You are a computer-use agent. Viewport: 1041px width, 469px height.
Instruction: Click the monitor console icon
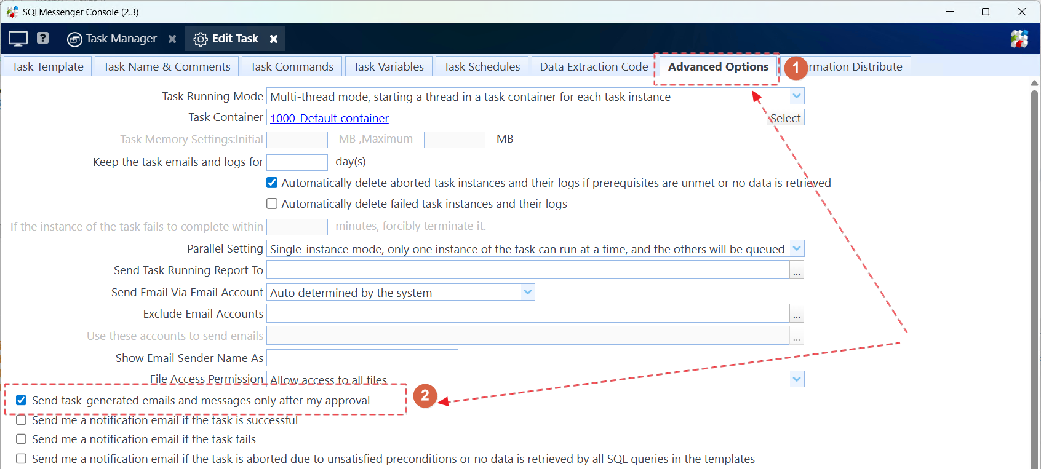click(x=18, y=39)
